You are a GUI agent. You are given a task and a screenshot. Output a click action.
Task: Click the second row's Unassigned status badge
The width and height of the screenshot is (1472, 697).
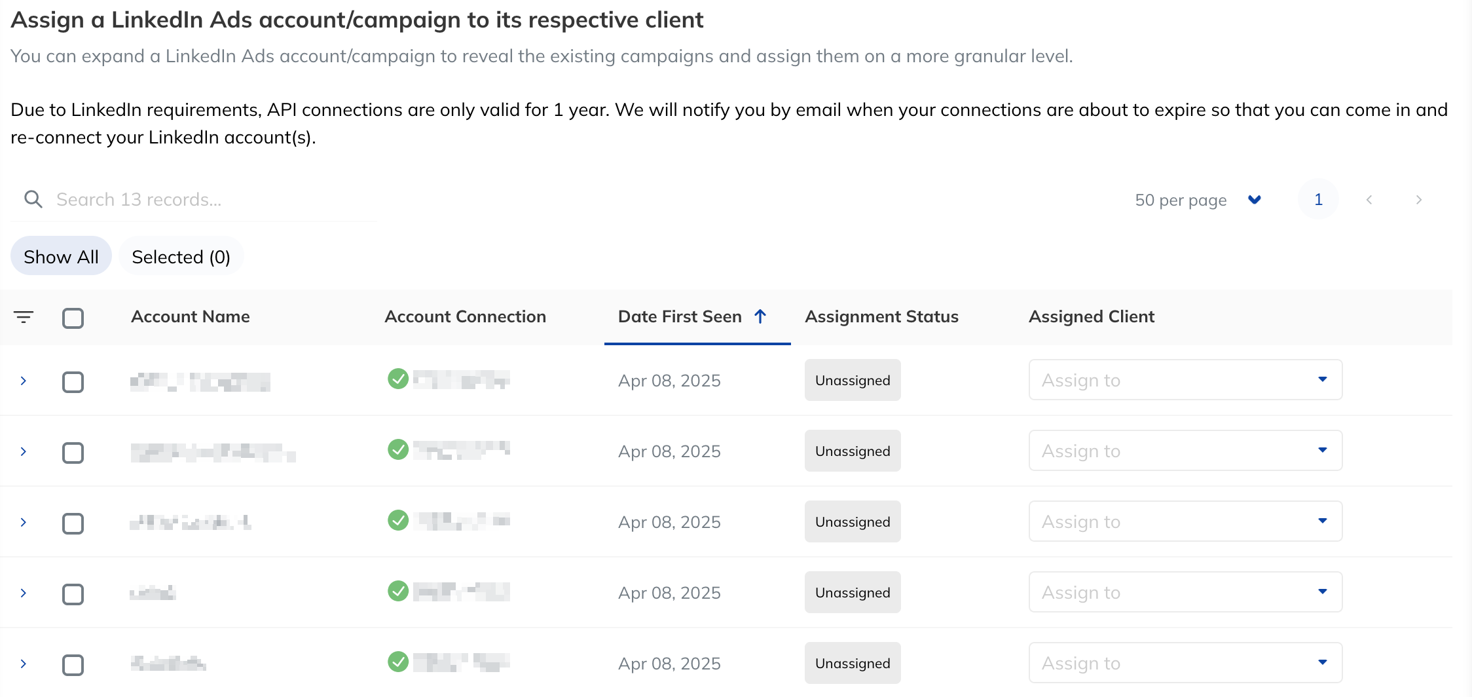853,451
